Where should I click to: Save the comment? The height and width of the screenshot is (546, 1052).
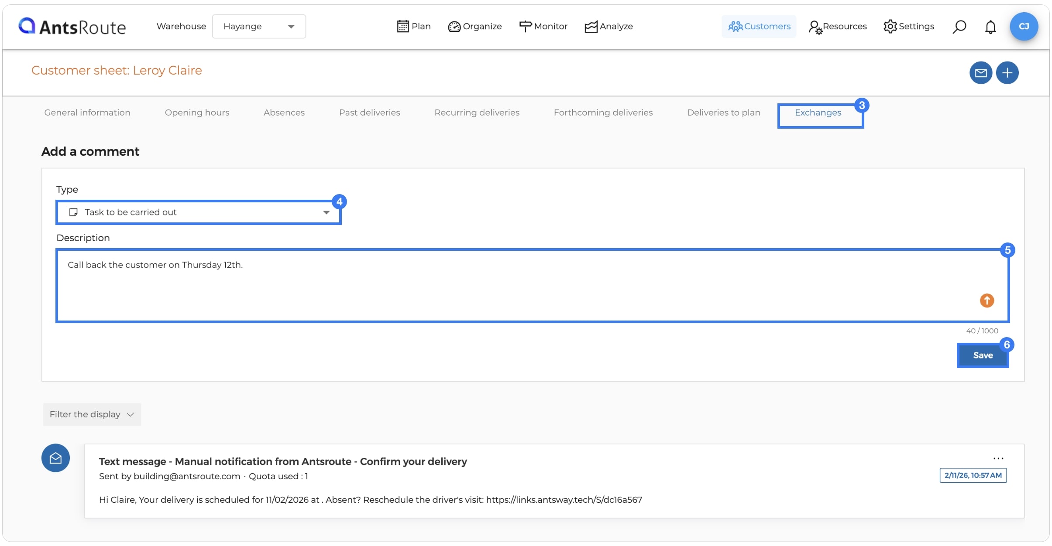pyautogui.click(x=983, y=355)
